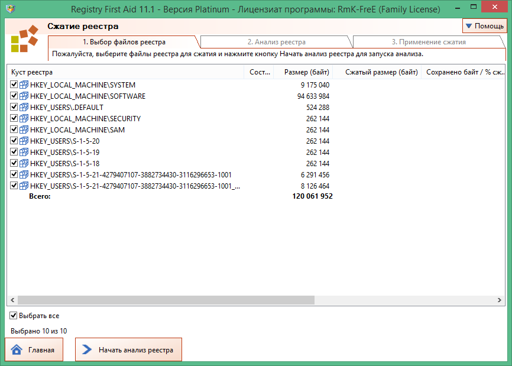Click the home icon on Главная button
The width and height of the screenshot is (512, 366).
pyautogui.click(x=17, y=349)
